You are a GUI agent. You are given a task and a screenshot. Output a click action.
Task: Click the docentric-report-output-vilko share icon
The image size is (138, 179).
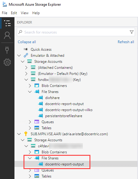point(41,110)
